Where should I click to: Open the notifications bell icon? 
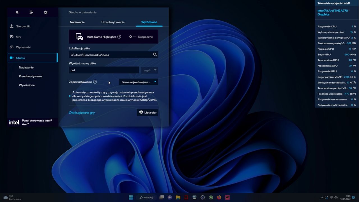coord(17,12)
